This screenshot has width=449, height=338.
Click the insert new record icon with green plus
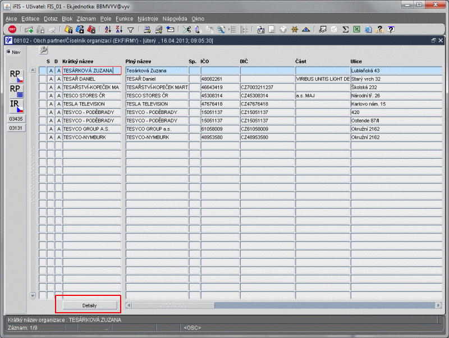(29, 30)
